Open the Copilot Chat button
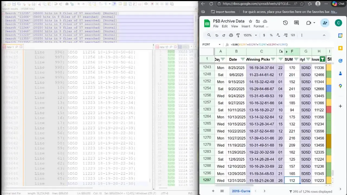The height and width of the screenshot is (195, 347). [x=338, y=4]
